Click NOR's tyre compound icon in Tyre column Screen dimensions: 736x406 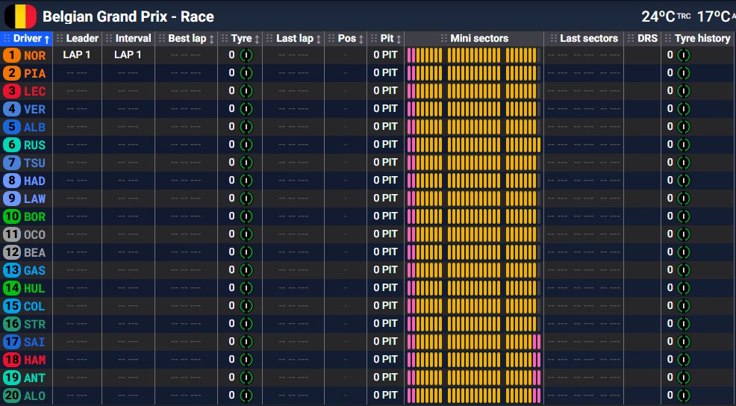tap(246, 55)
